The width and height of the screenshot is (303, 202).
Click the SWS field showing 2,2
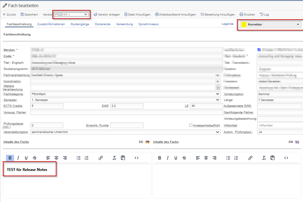[127, 106]
